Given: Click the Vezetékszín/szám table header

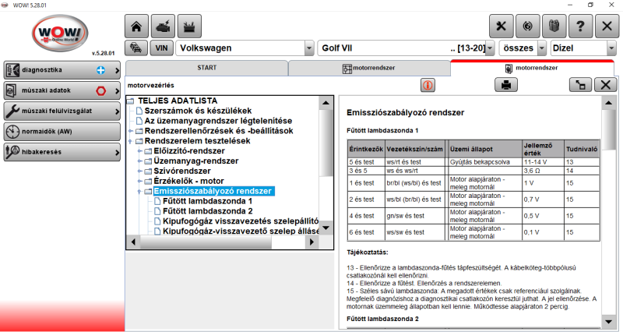Looking at the screenshot, I should click(x=414, y=149).
